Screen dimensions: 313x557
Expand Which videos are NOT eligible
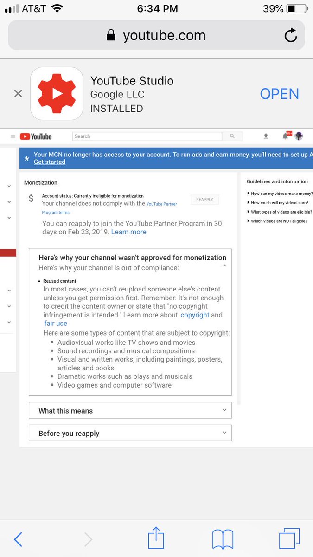click(277, 221)
